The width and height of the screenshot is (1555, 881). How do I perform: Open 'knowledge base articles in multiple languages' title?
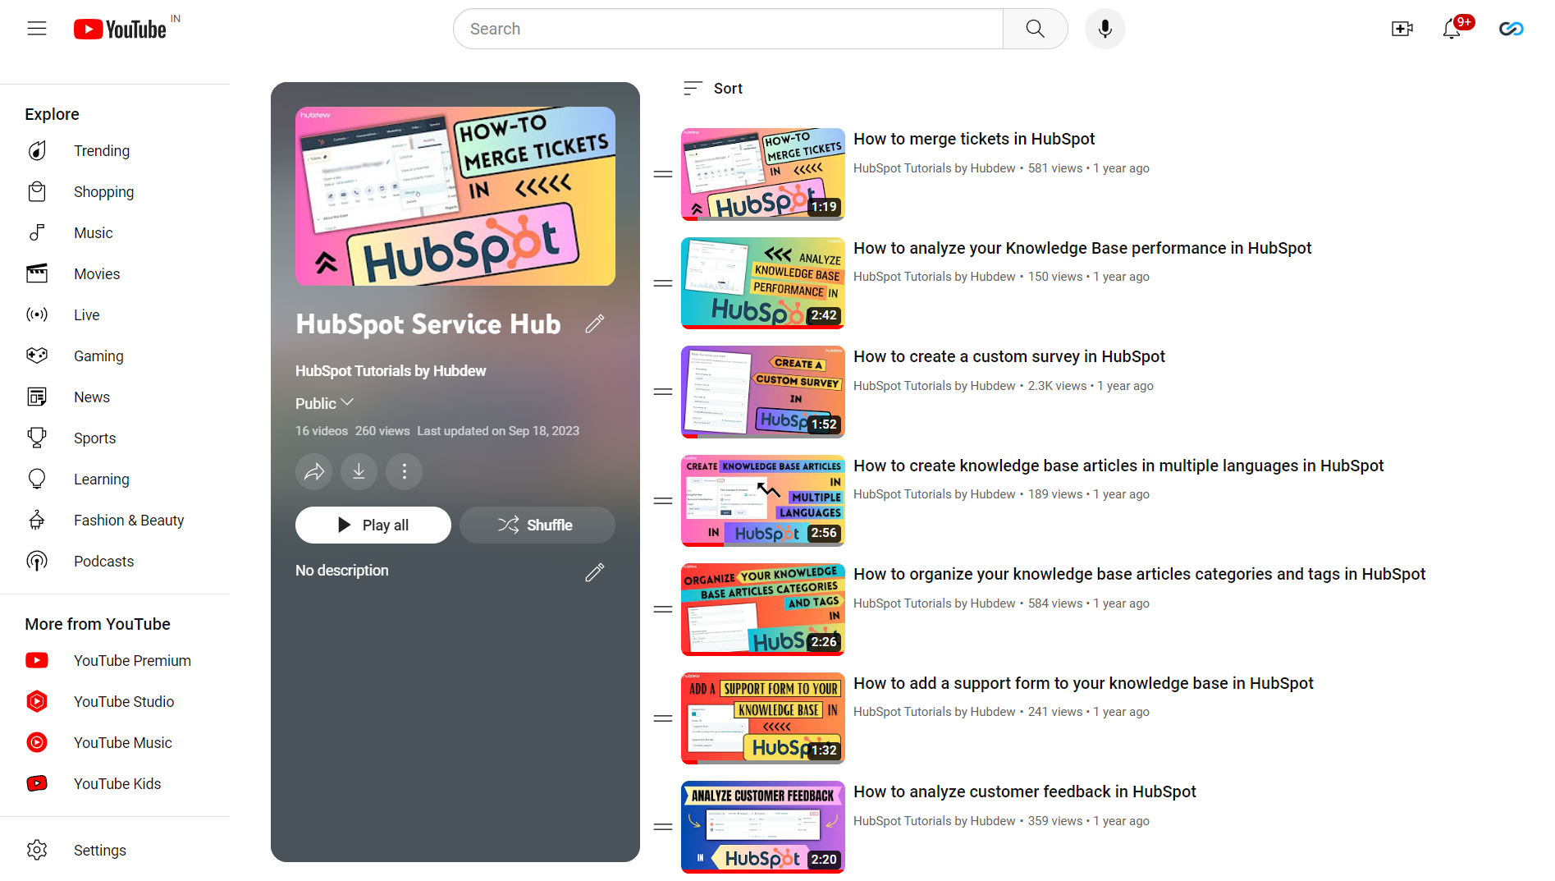[x=1118, y=466]
